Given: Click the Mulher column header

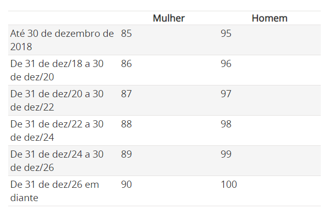Looking at the screenshot, I should (x=169, y=18).
